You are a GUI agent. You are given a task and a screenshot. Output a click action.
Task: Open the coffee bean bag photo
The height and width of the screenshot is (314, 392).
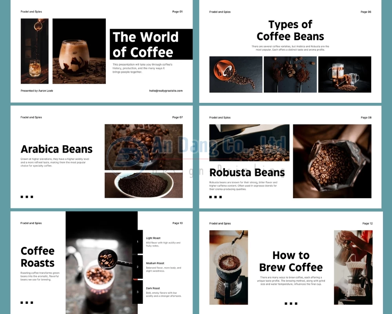332,161
